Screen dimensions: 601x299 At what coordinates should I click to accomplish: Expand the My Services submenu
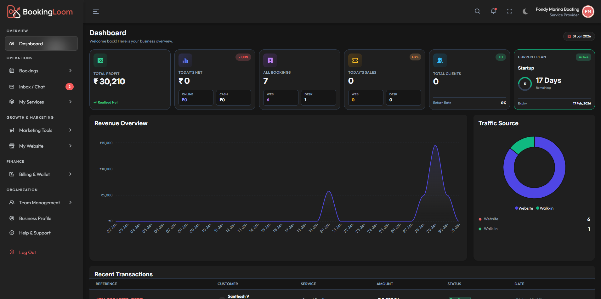click(x=41, y=102)
